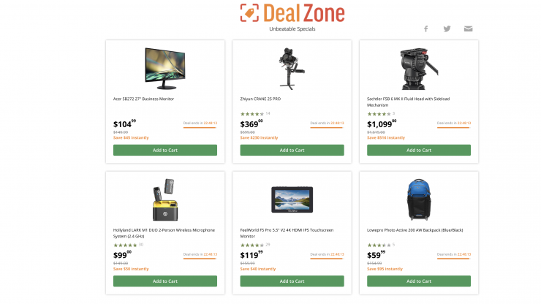Open the email envelope share icon
Image resolution: width=541 pixels, height=304 pixels.
pos(468,28)
